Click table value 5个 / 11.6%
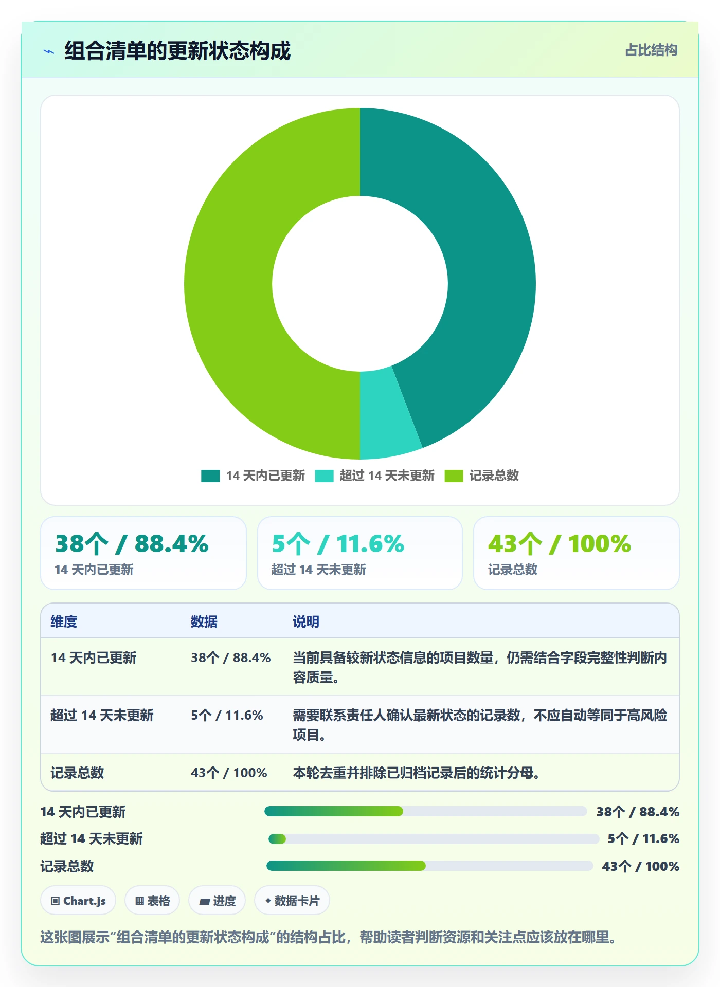This screenshot has width=720, height=987. point(227,716)
